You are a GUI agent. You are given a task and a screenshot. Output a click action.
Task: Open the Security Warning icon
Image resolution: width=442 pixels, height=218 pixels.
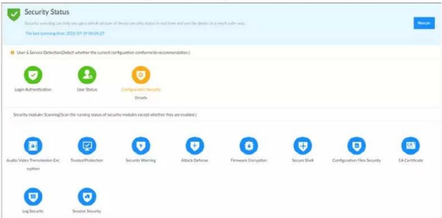click(x=141, y=145)
